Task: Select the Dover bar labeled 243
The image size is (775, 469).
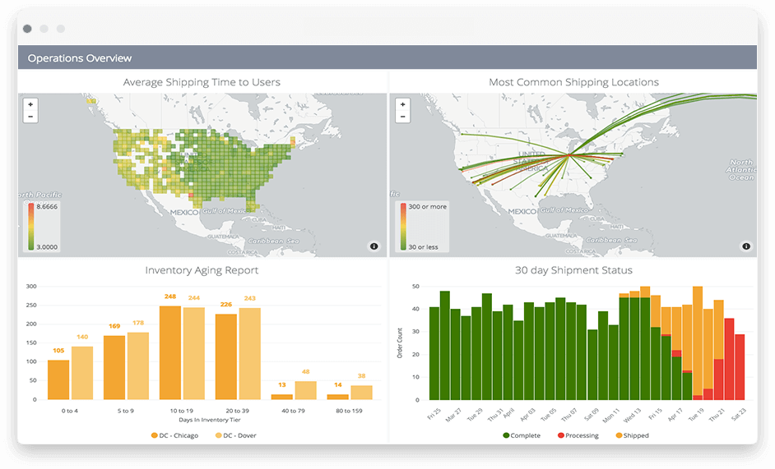Action: (x=249, y=353)
